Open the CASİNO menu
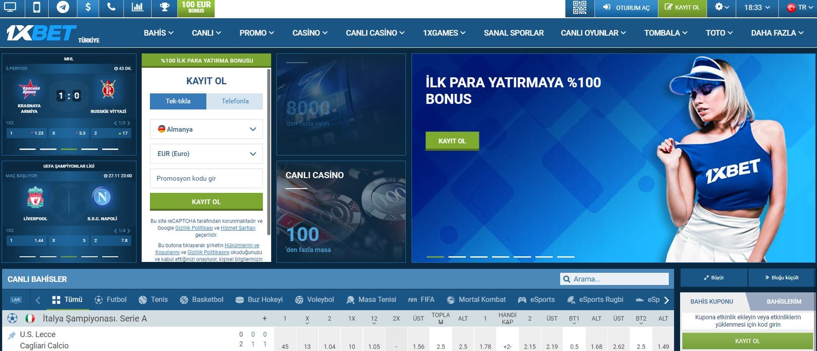 [310, 33]
